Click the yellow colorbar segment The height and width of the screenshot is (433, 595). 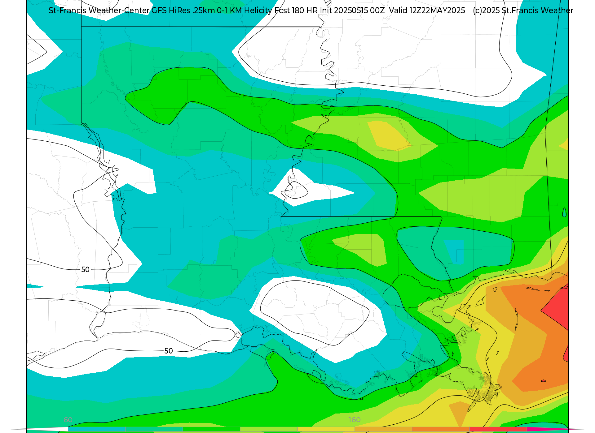[x=326, y=429]
